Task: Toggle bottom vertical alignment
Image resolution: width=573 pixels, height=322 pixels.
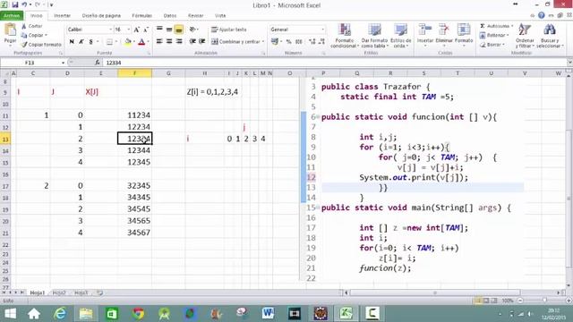Action: pos(179,30)
